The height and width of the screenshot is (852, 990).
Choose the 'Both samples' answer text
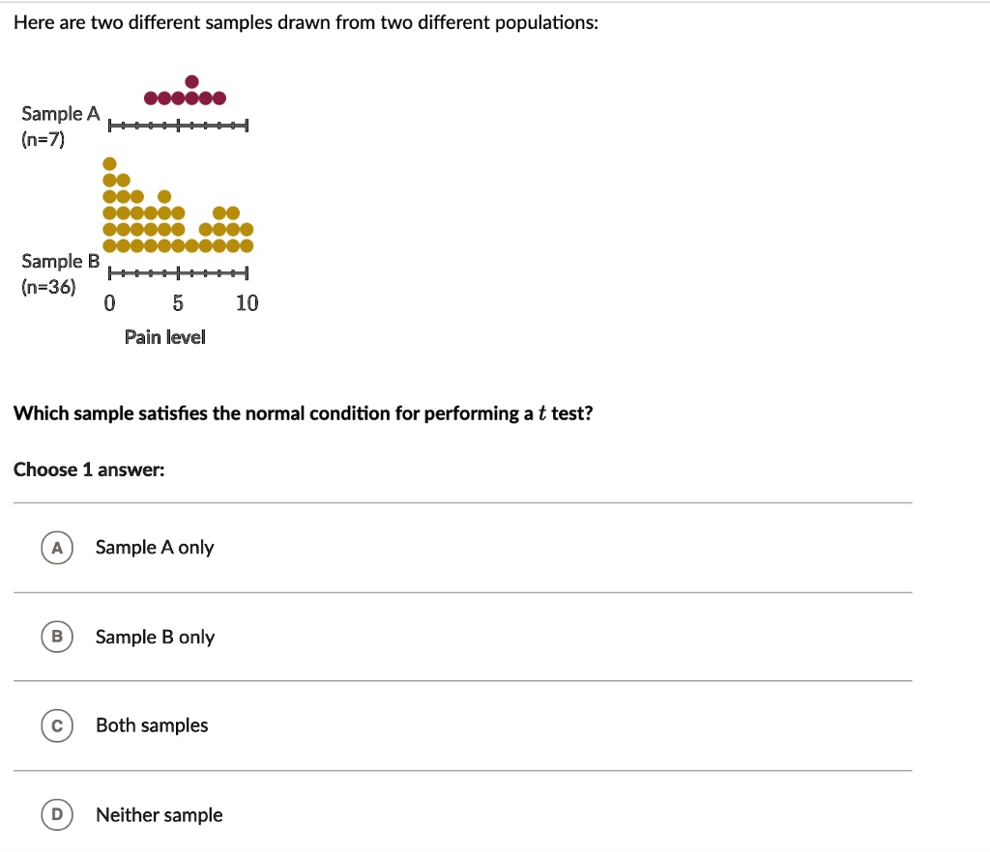[152, 725]
